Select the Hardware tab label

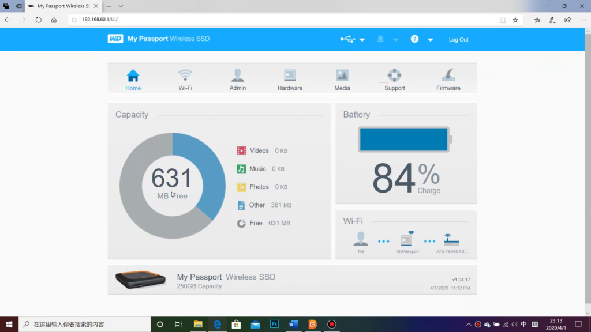point(290,88)
